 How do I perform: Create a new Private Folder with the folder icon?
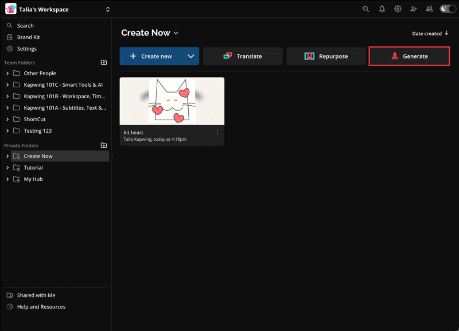pyautogui.click(x=103, y=145)
